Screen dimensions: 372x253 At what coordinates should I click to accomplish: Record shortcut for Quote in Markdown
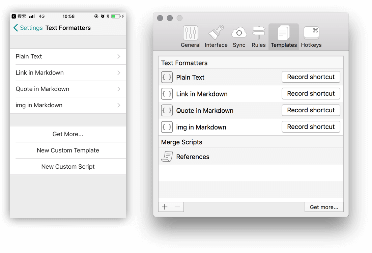311,110
